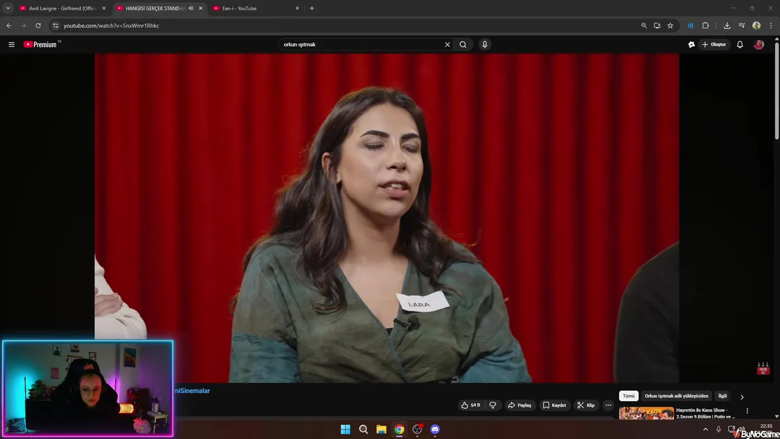Screen dimensions: 780x439
Task: Click the page vertical scrollbar
Action: [777, 91]
